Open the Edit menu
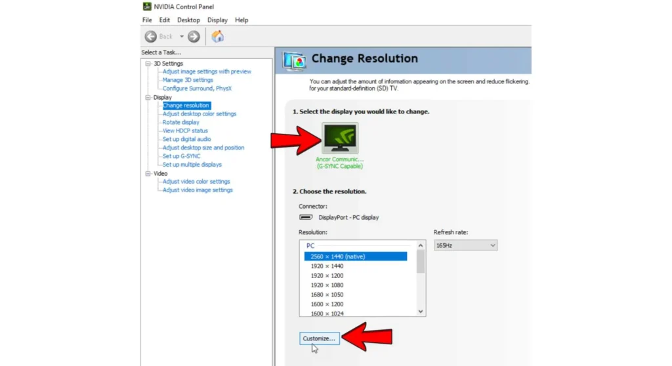 (165, 20)
